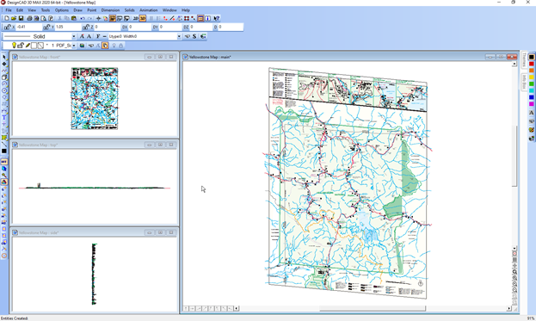This screenshot has height=321, width=536.
Task: Click the main view vertical scrollbar thumb
Action: [514, 156]
